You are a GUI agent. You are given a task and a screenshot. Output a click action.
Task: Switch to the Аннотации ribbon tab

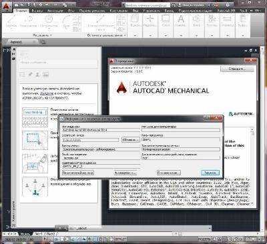tap(55, 11)
